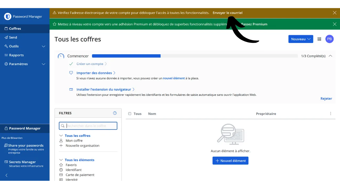Viewport: 340px width, 189px height.
Task: Open the apps grid switcher icon
Action: pyautogui.click(x=319, y=39)
